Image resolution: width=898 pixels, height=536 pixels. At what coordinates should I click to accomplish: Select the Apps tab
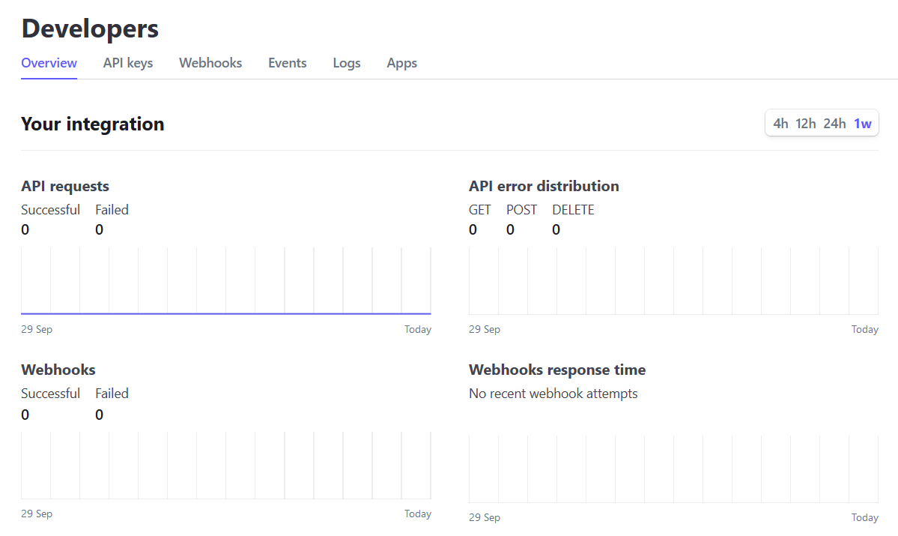(x=402, y=63)
